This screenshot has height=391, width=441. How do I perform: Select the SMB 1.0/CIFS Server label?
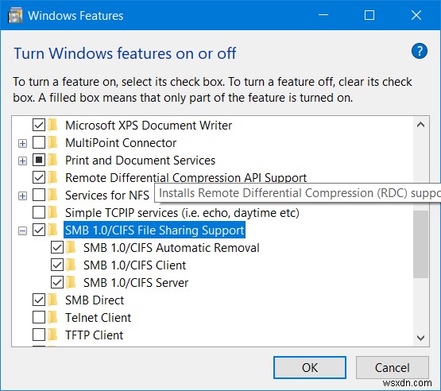(136, 282)
